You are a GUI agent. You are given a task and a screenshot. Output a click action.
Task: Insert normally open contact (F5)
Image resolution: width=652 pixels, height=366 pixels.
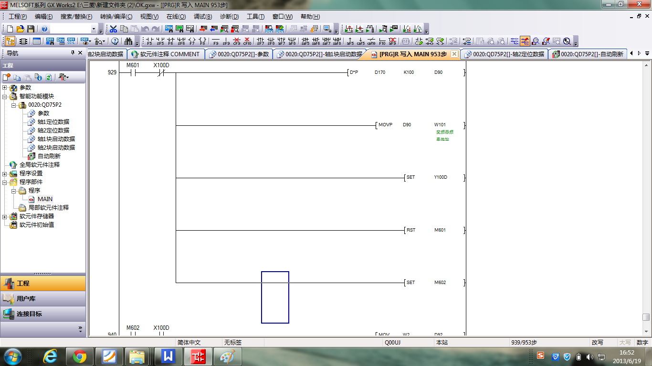click(149, 41)
